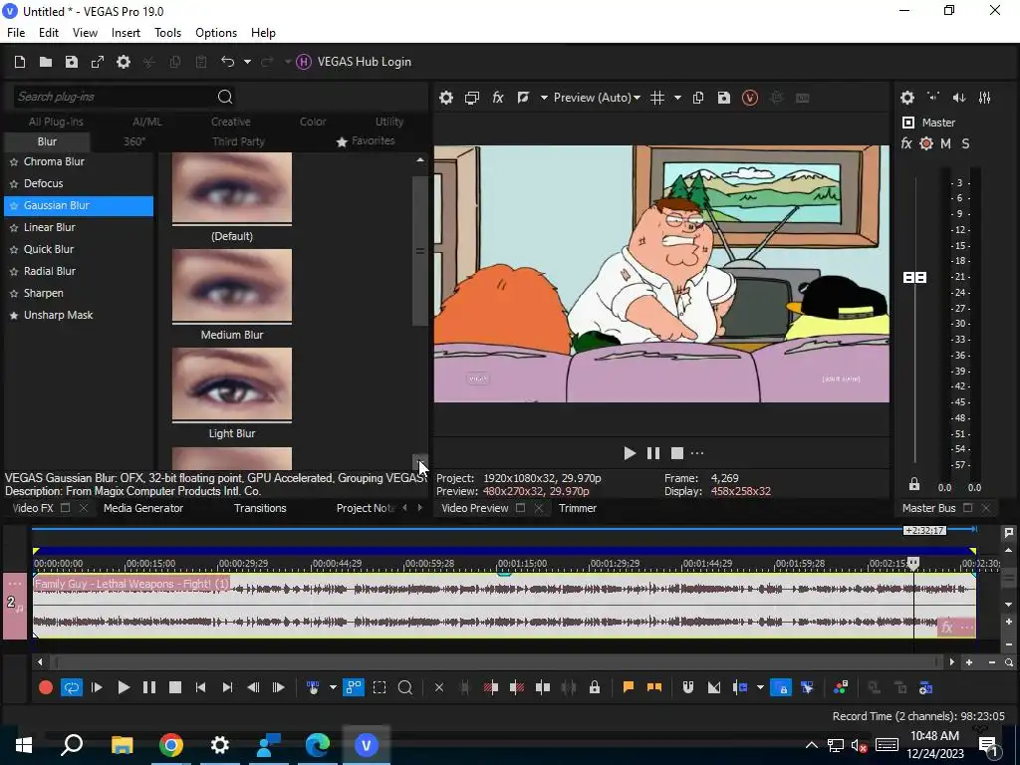Toggle split screen view in preview
The image size is (1020, 765).
(523, 98)
